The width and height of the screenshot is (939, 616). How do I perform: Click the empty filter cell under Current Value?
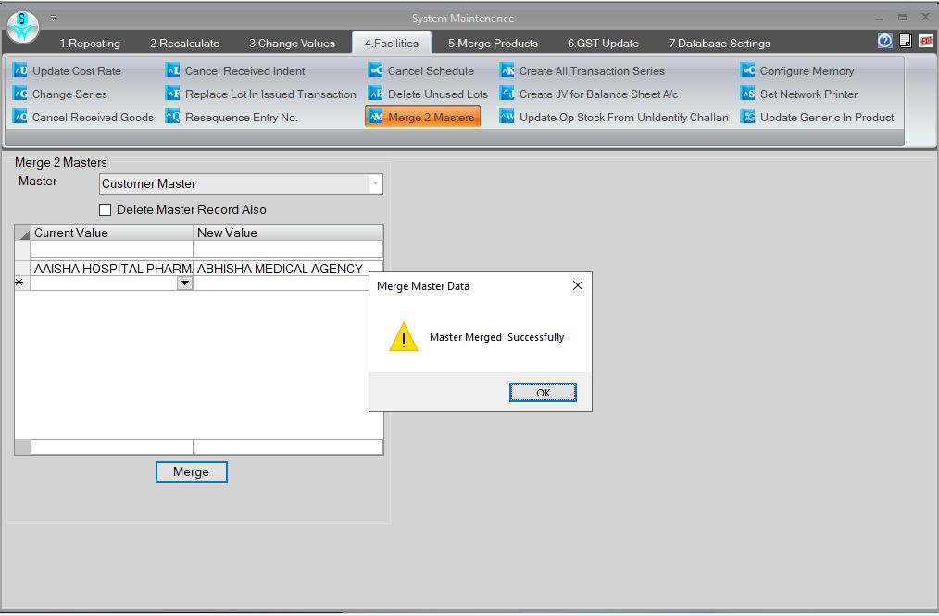click(111, 248)
